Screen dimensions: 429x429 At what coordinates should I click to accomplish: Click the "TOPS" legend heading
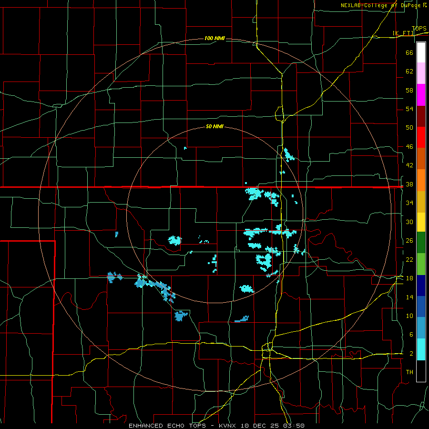pyautogui.click(x=419, y=29)
